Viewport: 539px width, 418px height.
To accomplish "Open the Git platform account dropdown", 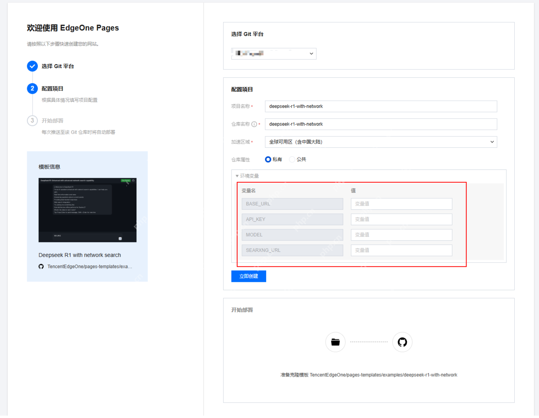I will [274, 54].
